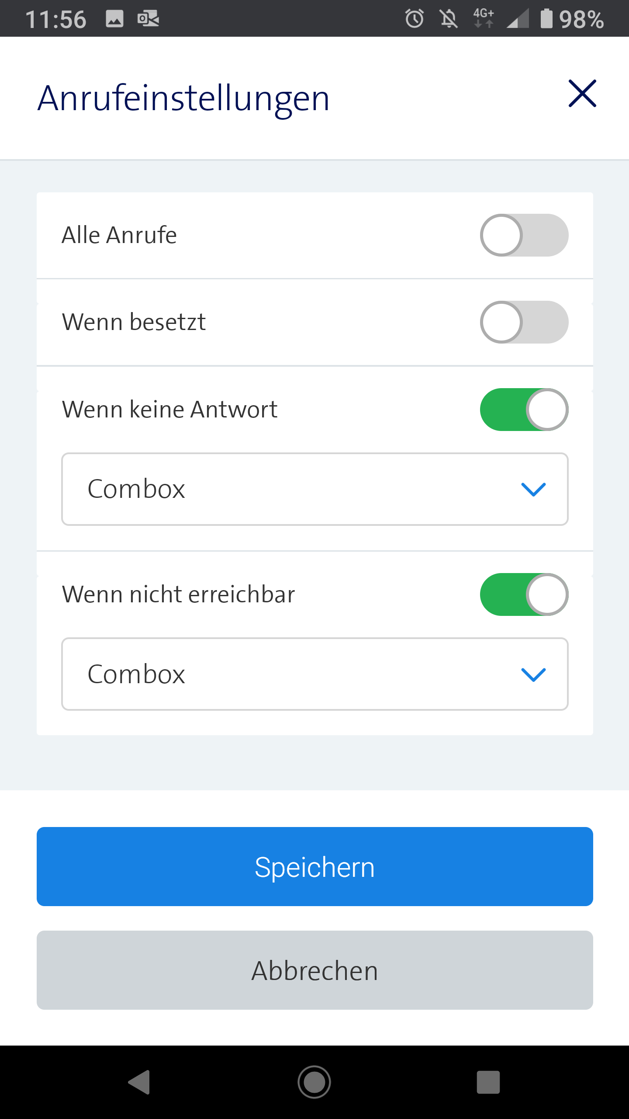The image size is (629, 1119).
Task: Switch off Wenn nicht erreichbar toggle
Action: 524,594
